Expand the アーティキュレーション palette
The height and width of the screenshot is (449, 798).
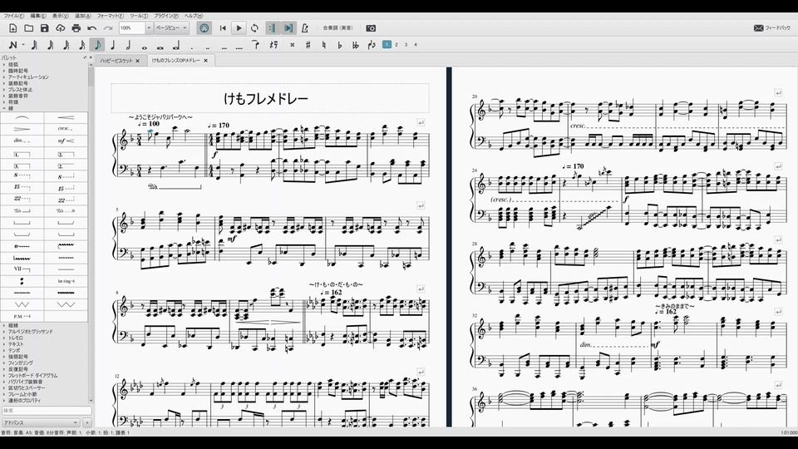click(x=28, y=77)
